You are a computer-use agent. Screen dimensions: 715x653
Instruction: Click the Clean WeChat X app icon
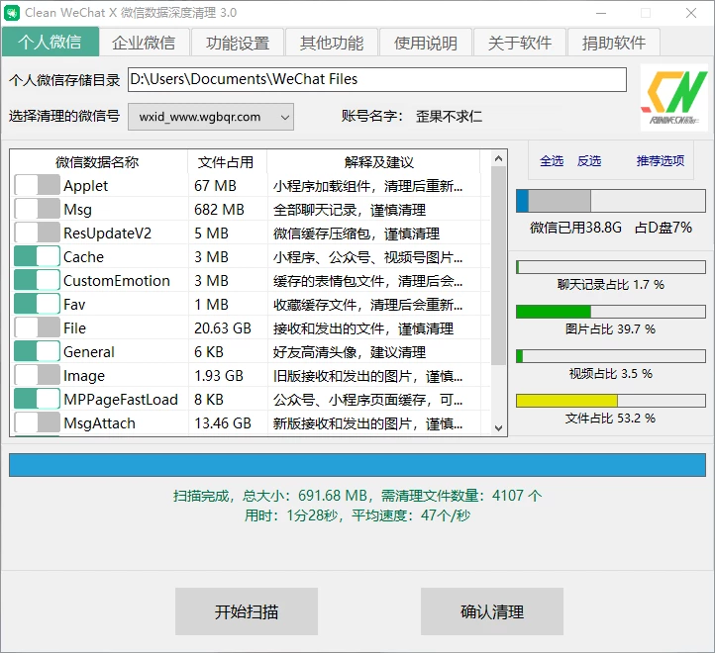point(12,13)
